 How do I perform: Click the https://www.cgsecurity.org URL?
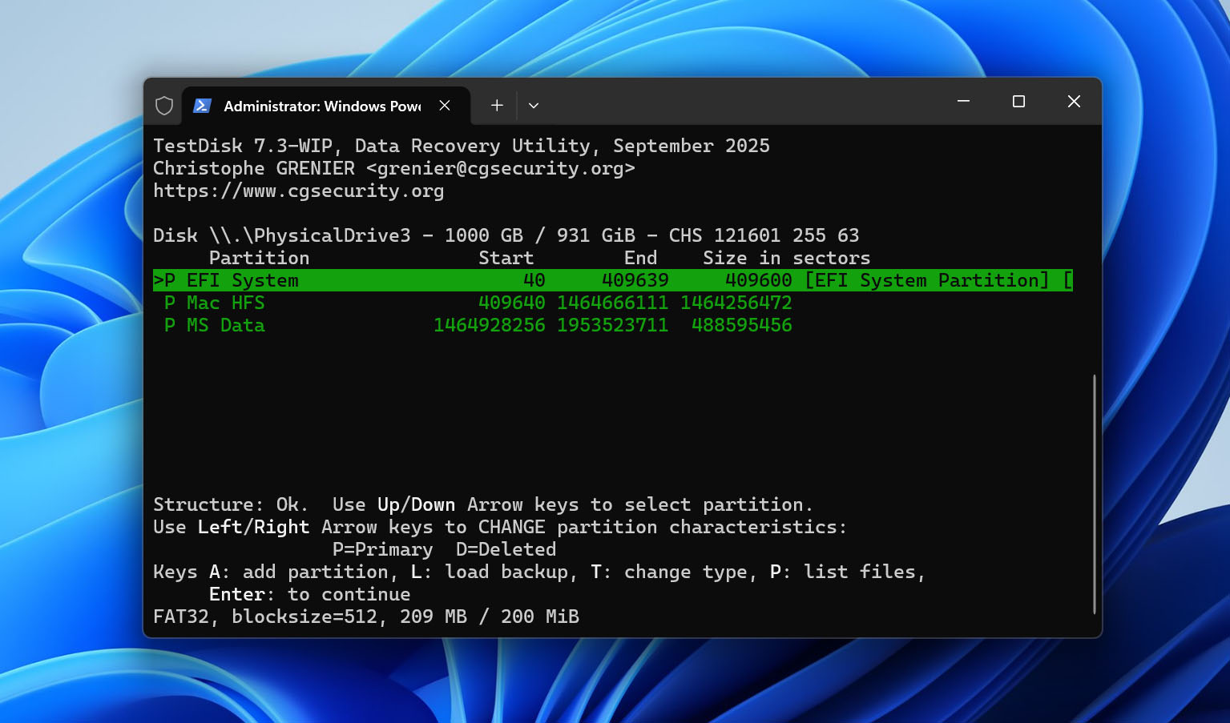(299, 191)
